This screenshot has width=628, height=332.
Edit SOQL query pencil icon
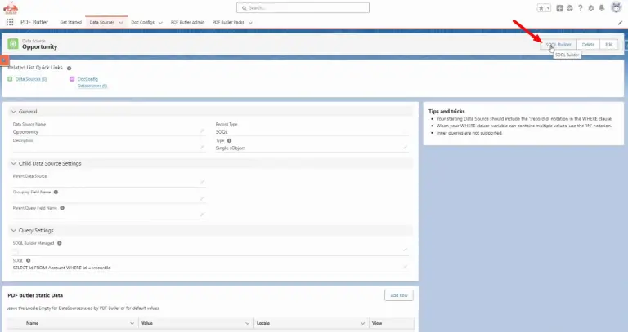click(x=405, y=267)
